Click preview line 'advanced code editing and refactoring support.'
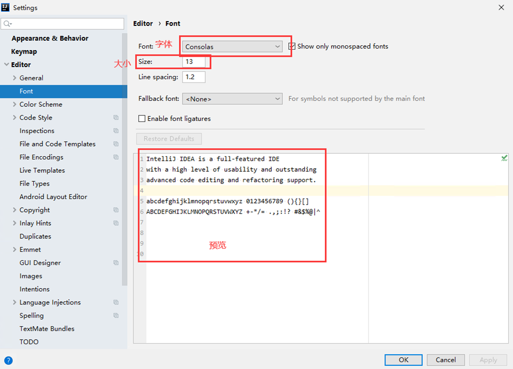The image size is (513, 369). 231,180
